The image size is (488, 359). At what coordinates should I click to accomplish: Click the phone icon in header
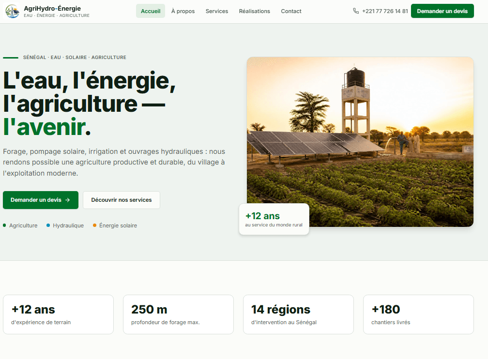click(356, 11)
